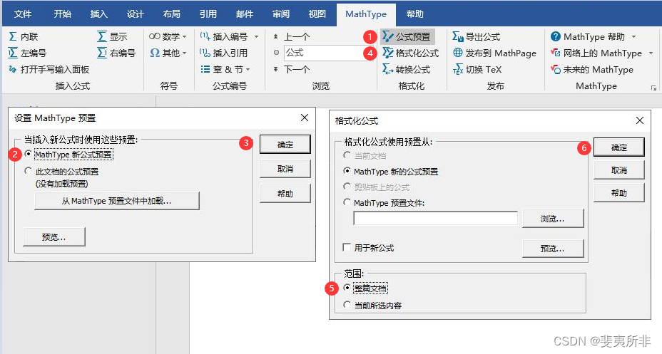Open the 其他 symbols menu
This screenshot has height=354, width=662.
168,53
